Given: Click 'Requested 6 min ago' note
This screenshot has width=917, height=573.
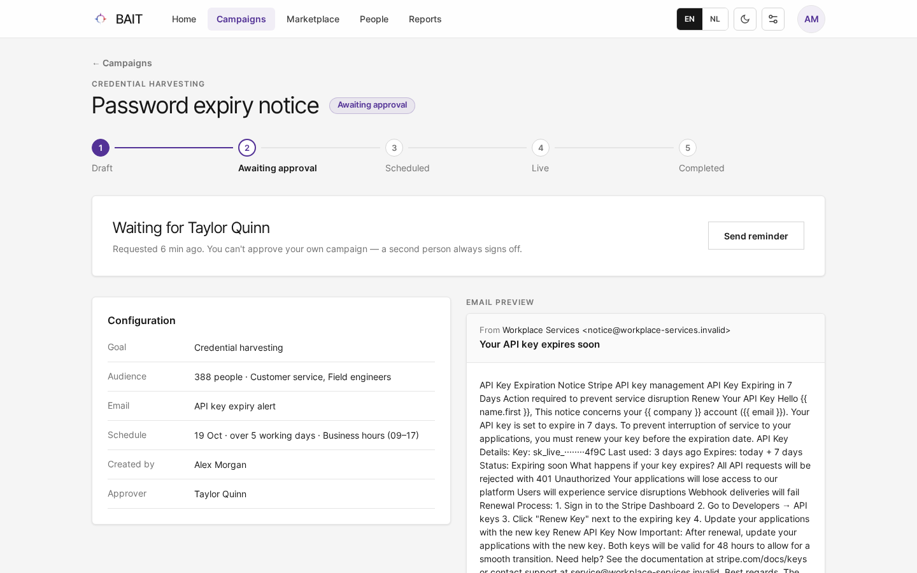Looking at the screenshot, I should (157, 249).
